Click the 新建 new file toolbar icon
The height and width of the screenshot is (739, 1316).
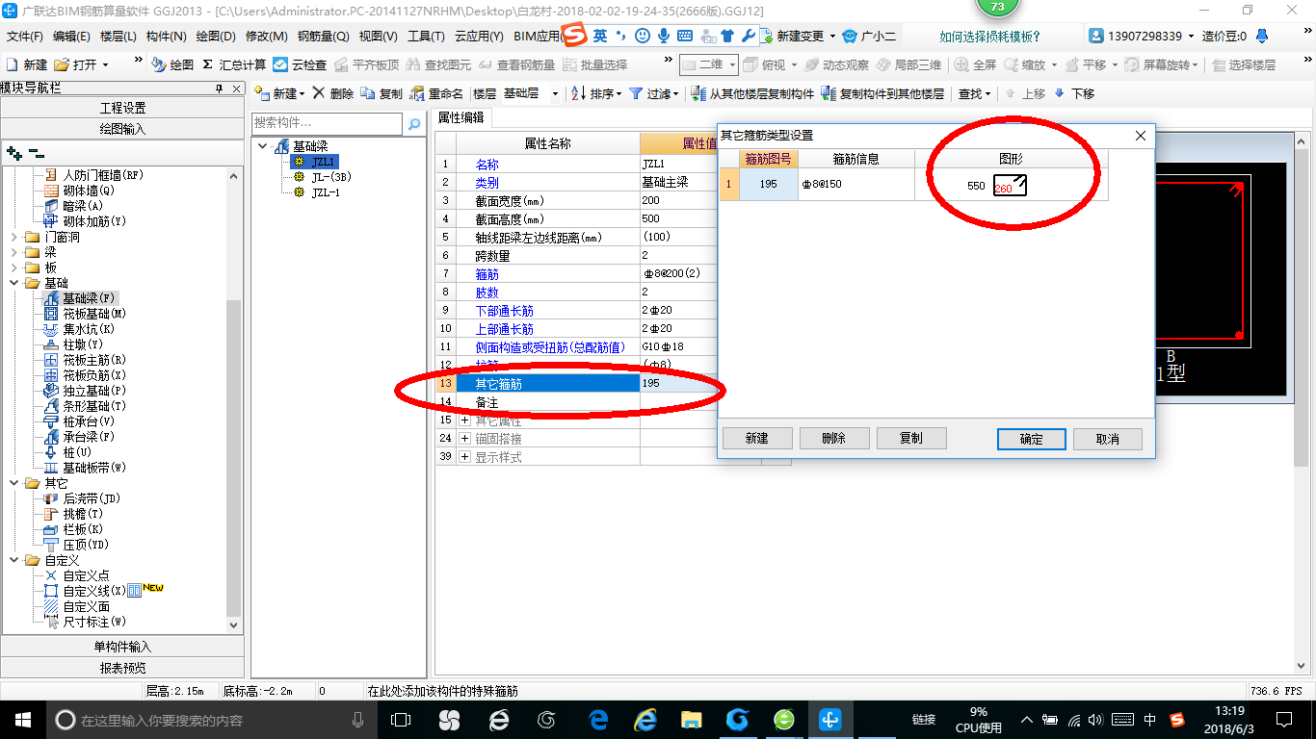click(x=27, y=64)
